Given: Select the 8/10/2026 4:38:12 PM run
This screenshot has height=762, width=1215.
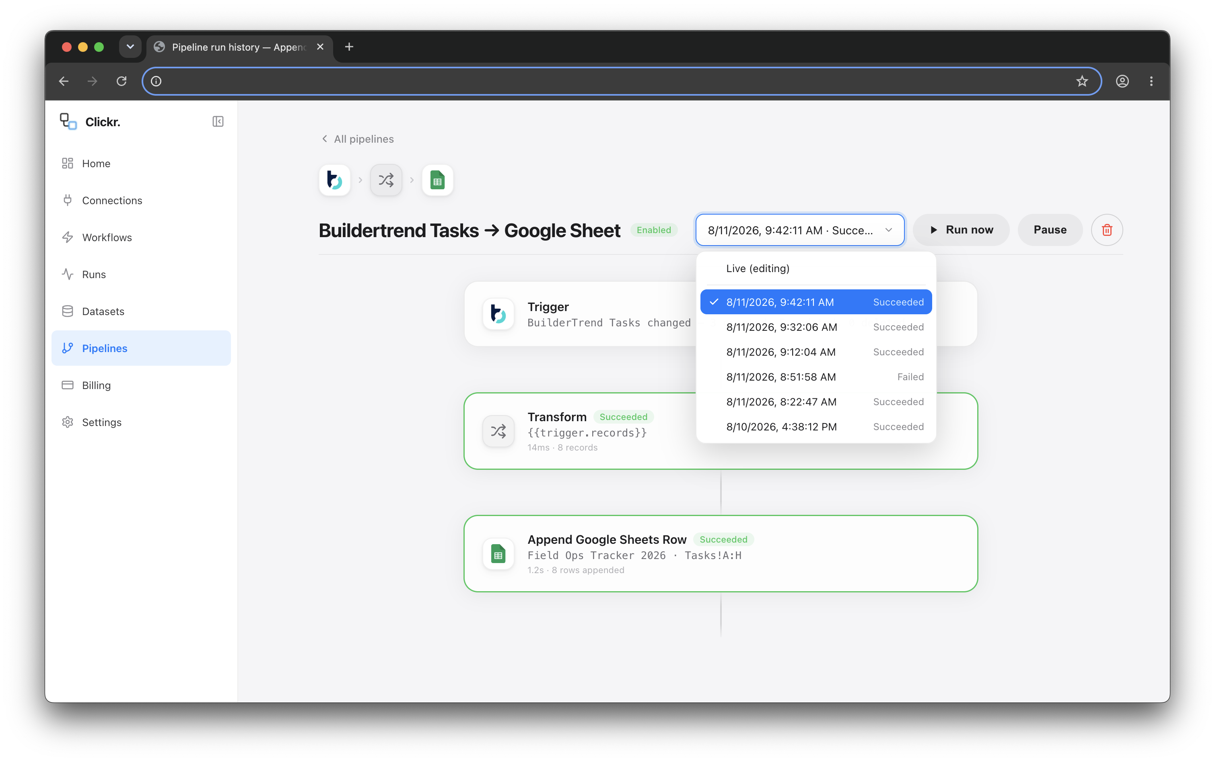Looking at the screenshot, I should tap(816, 427).
